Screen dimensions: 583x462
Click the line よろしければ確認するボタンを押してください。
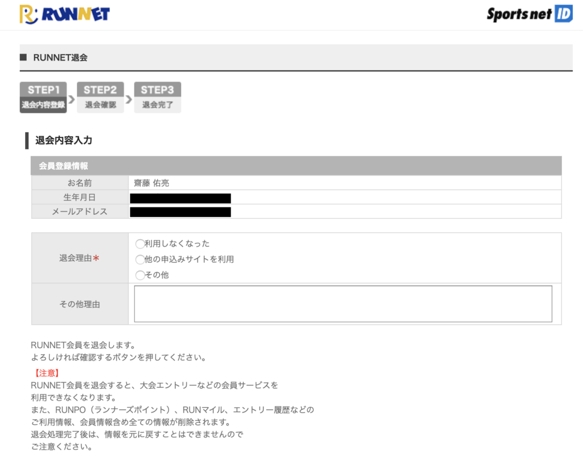(x=119, y=358)
